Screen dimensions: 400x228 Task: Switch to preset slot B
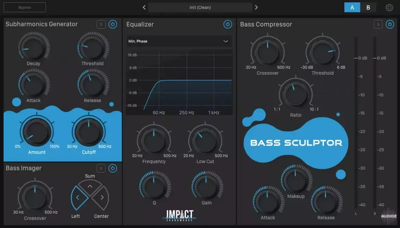pos(368,8)
